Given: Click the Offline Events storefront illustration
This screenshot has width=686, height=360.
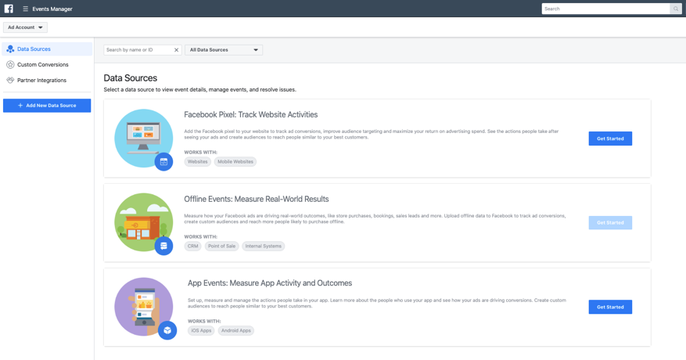Looking at the screenshot, I should pyautogui.click(x=143, y=222).
